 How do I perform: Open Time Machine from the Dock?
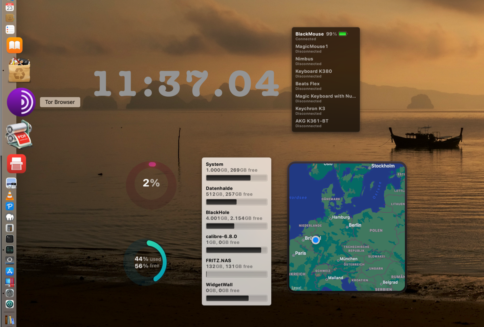click(10, 304)
